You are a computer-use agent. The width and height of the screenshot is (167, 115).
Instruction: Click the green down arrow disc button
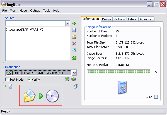74,79
